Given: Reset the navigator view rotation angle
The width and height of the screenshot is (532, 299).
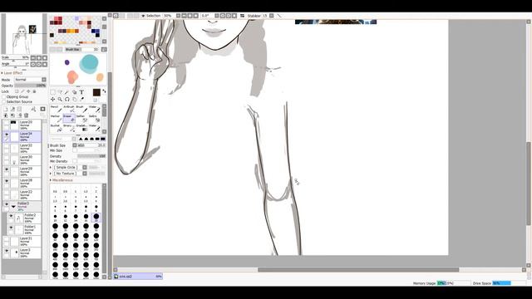Looking at the screenshot, I should [x=45, y=64].
